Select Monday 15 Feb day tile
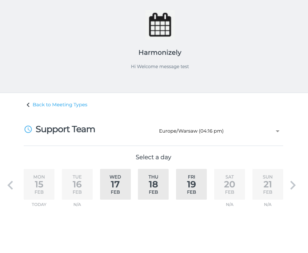Image resolution: width=308 pixels, height=253 pixels. [x=39, y=184]
